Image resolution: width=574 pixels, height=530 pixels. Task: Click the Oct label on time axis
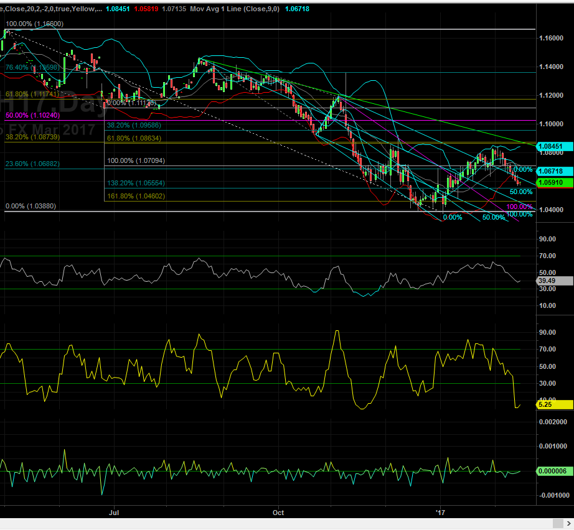[x=278, y=513]
